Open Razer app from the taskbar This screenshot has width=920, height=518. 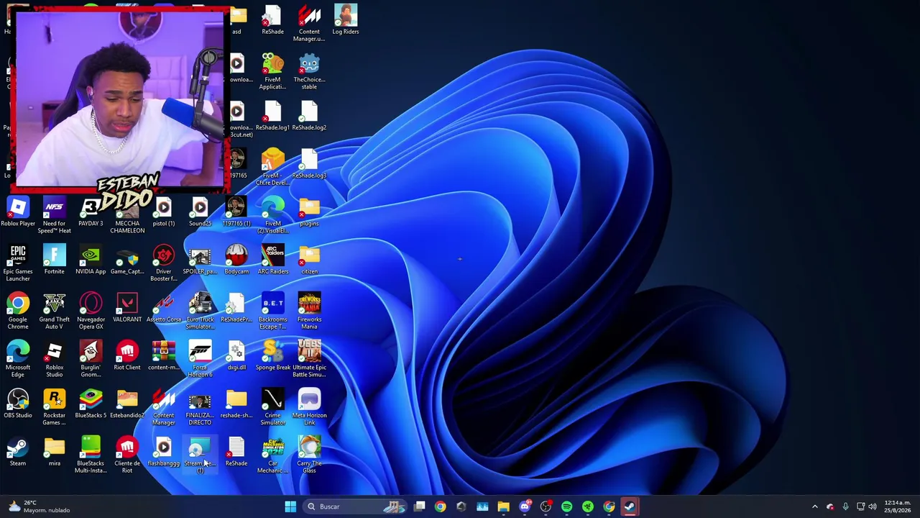click(x=588, y=506)
